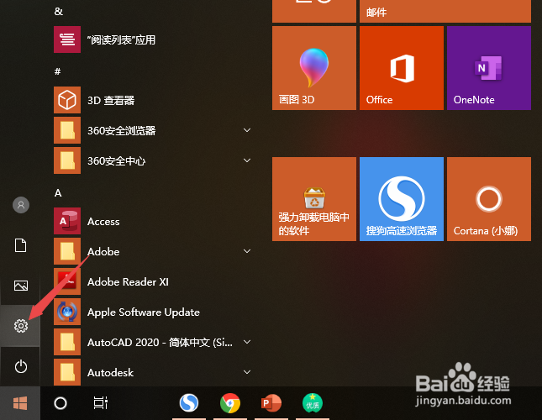Open the 360安全中心 folder icon

[67, 160]
